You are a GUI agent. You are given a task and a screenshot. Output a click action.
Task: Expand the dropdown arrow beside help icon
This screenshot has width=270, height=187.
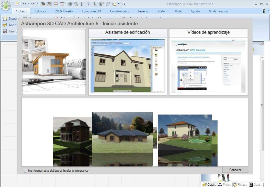pyautogui.click(x=268, y=11)
